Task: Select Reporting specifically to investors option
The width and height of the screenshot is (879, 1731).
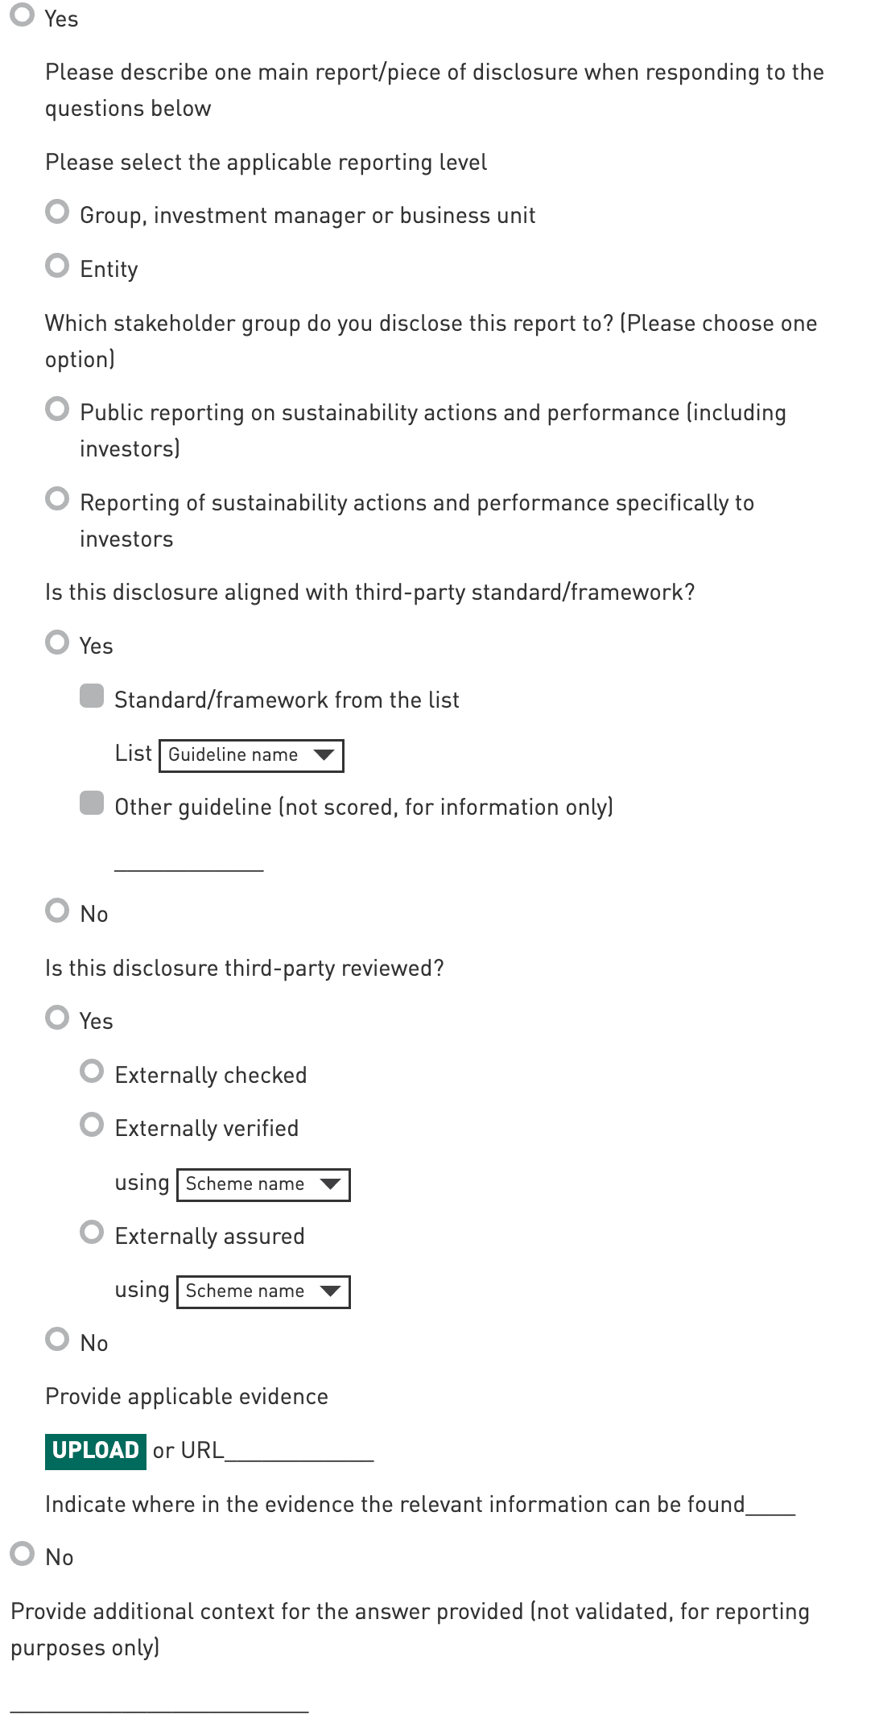Action: tap(57, 499)
